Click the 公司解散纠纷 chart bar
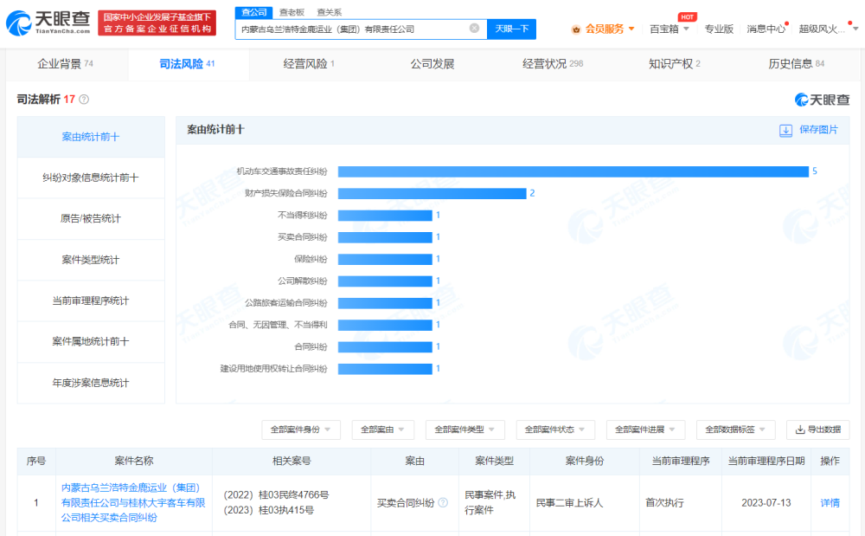865x536 pixels. tap(385, 281)
